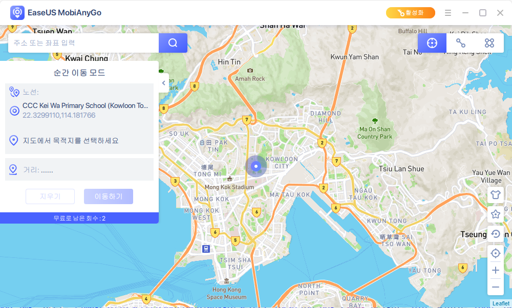Click the orange 활성화 activation button

(411, 13)
